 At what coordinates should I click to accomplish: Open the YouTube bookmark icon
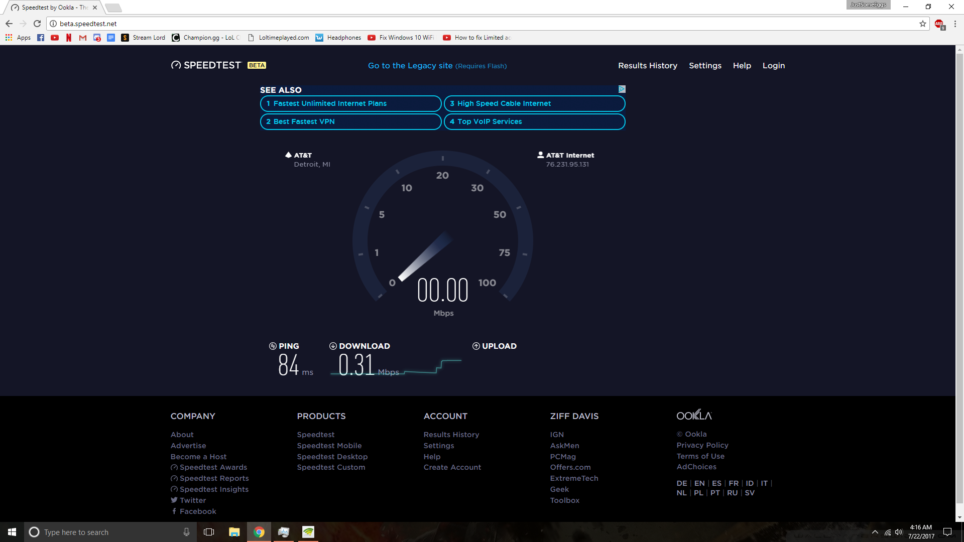pyautogui.click(x=55, y=38)
